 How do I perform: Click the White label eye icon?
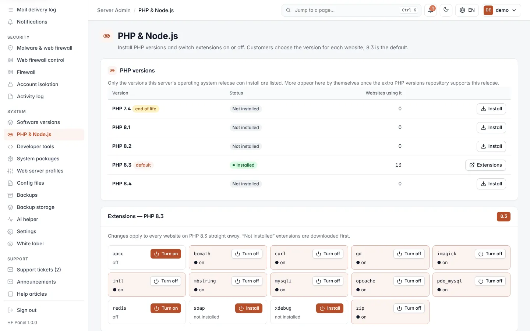(x=10, y=243)
